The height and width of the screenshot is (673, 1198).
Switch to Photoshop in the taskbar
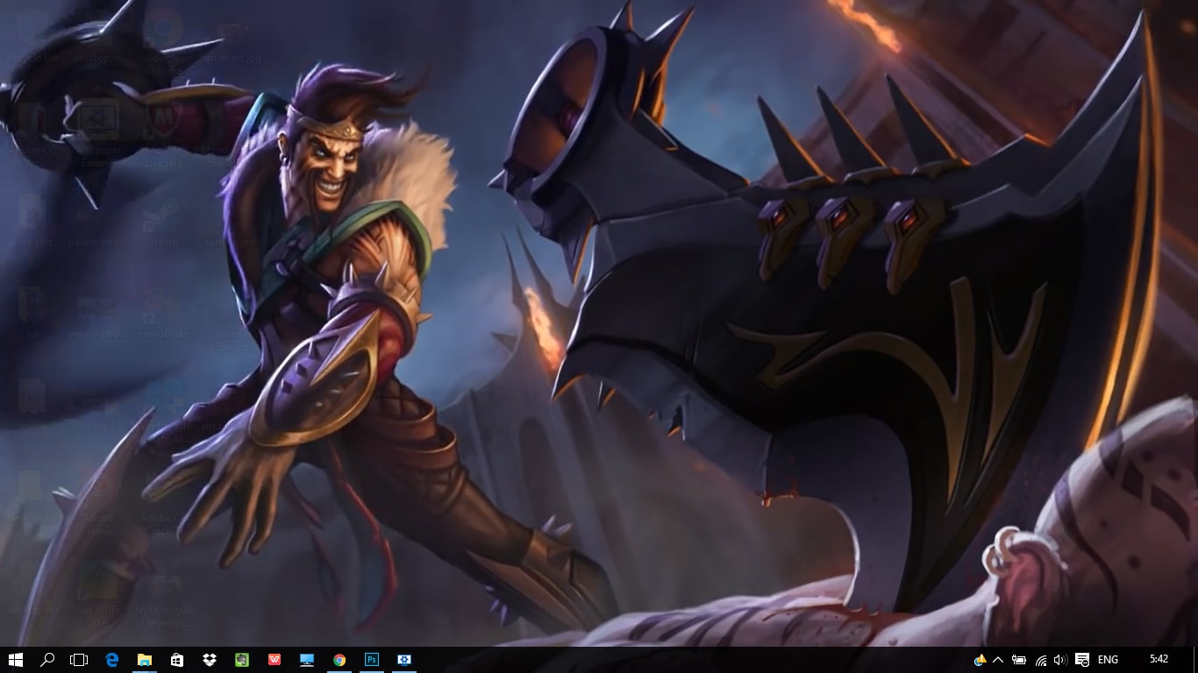pyautogui.click(x=372, y=660)
